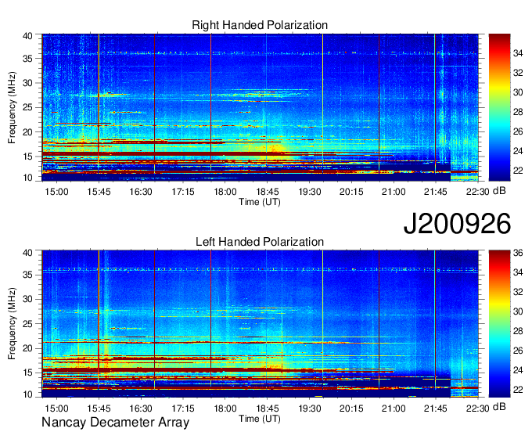
Task: Click the "35" frequency tick on Left Handed plot
Action: pyautogui.click(x=27, y=275)
